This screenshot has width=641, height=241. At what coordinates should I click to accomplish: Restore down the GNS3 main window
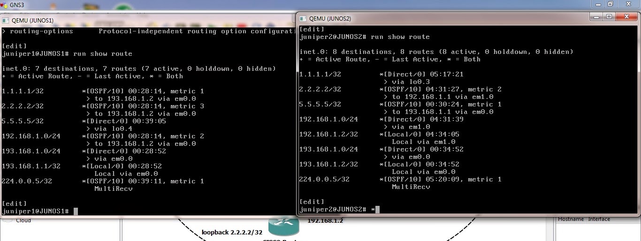pyautogui.click(x=610, y=4)
